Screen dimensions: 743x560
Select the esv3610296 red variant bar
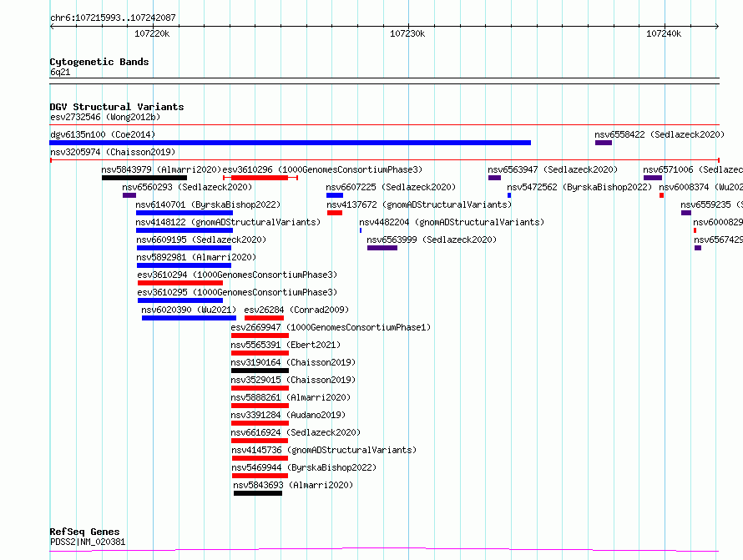[x=260, y=178]
